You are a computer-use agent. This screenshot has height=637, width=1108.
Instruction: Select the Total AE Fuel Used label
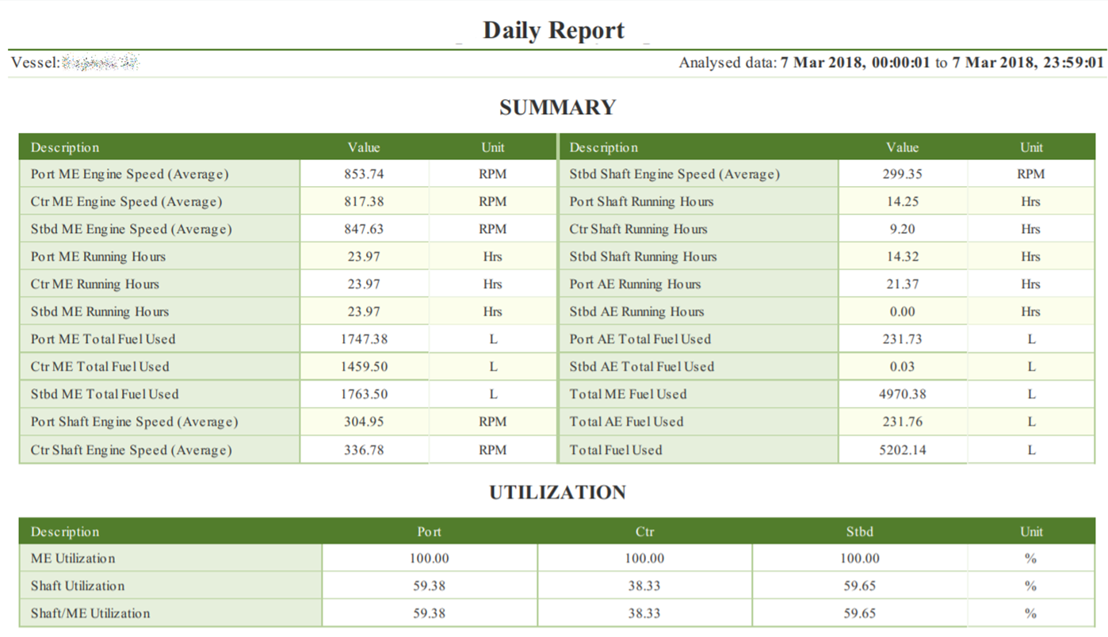[626, 422]
